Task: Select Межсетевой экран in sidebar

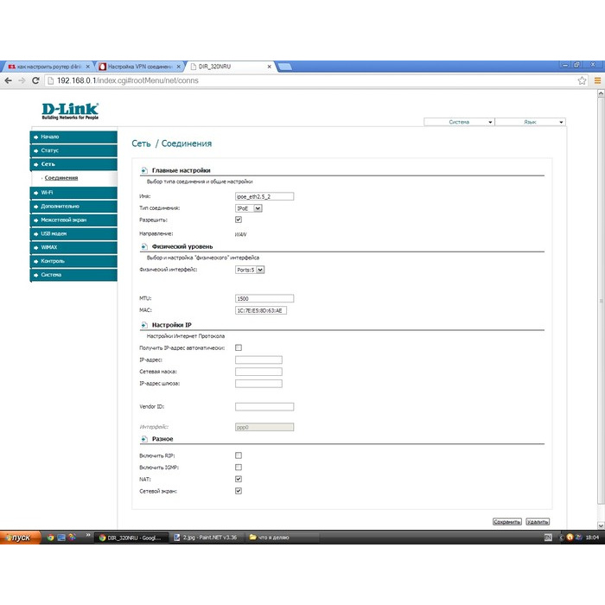Action: [x=73, y=220]
